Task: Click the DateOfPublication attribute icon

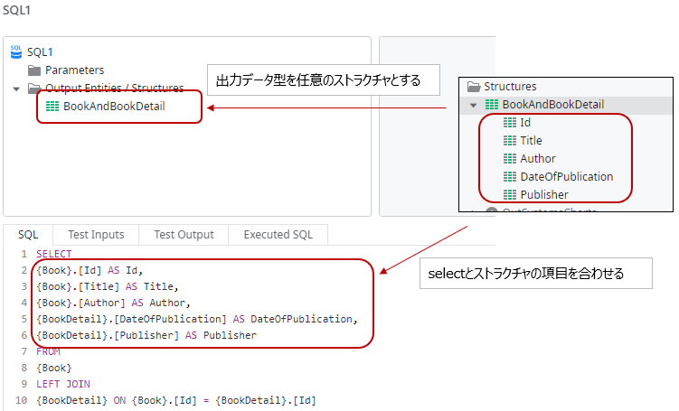Action: [x=510, y=177]
